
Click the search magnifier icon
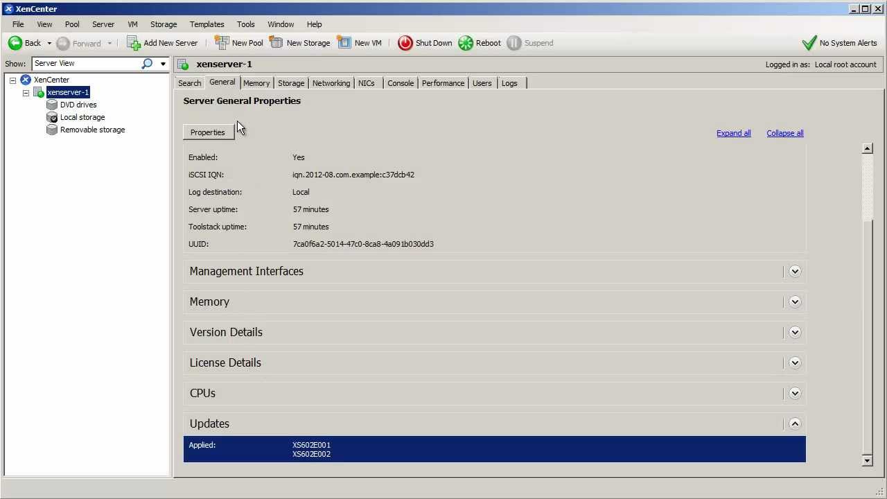[147, 63]
